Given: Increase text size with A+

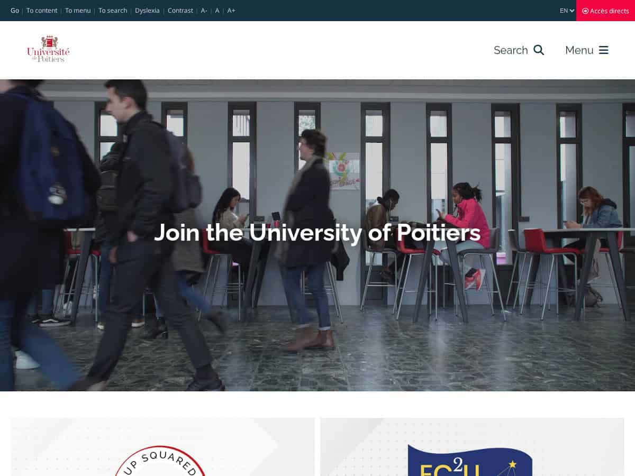Looking at the screenshot, I should tap(231, 11).
